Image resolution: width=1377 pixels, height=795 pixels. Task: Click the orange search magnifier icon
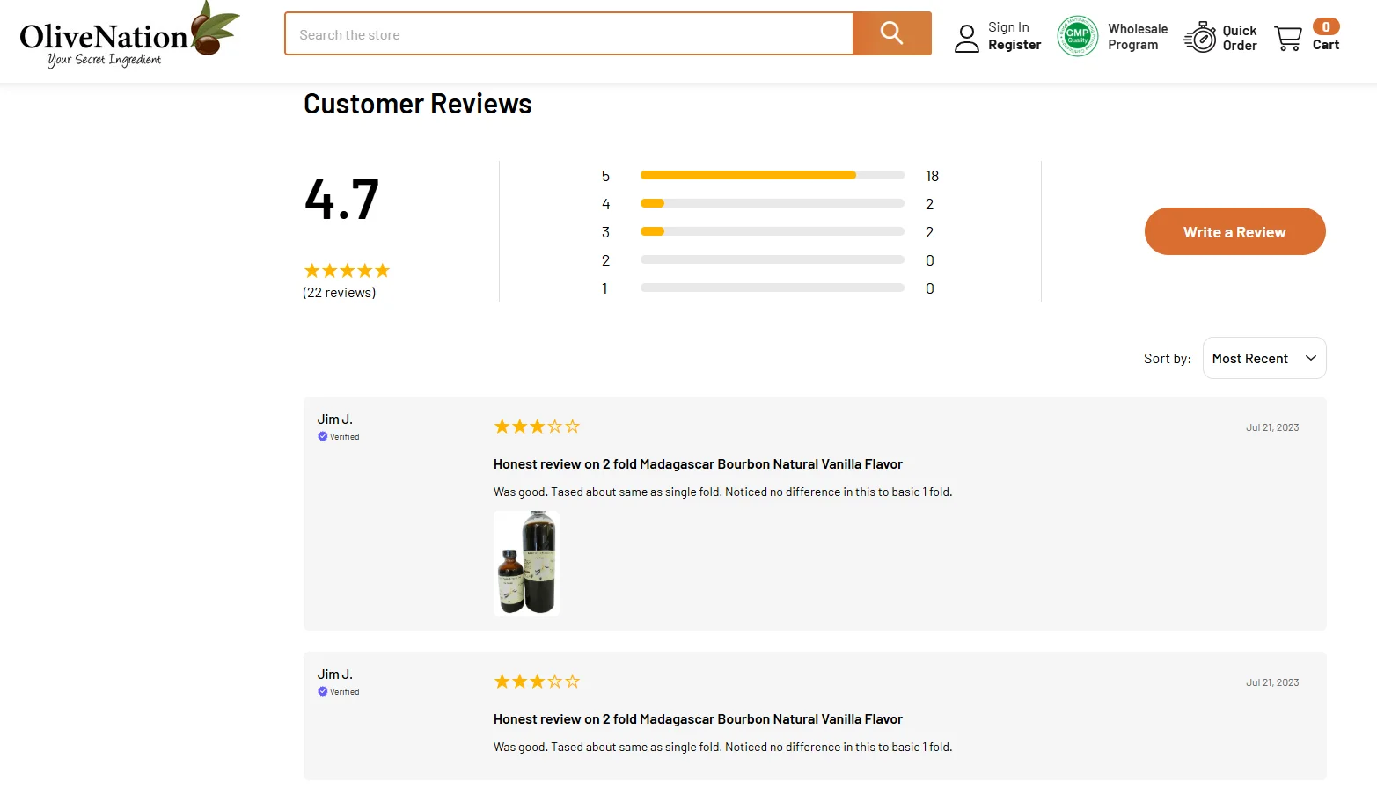click(890, 33)
